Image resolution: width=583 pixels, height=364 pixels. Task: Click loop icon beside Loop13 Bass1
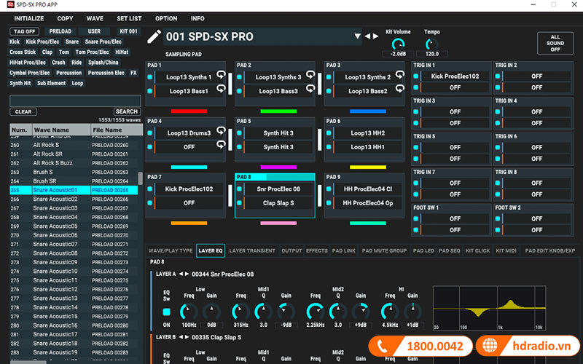(x=221, y=89)
